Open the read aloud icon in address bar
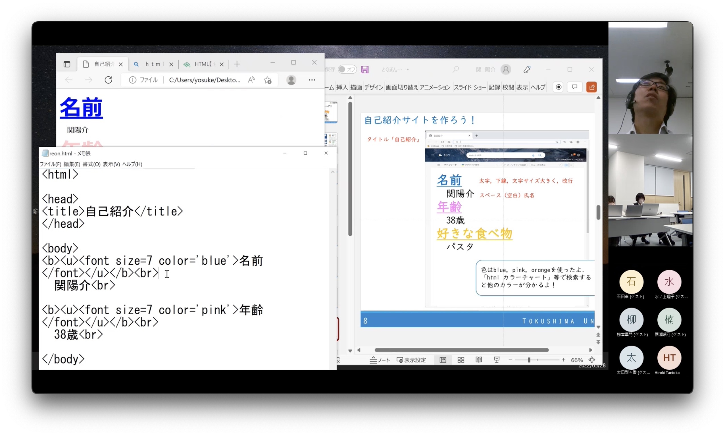This screenshot has width=725, height=436. coord(251,80)
